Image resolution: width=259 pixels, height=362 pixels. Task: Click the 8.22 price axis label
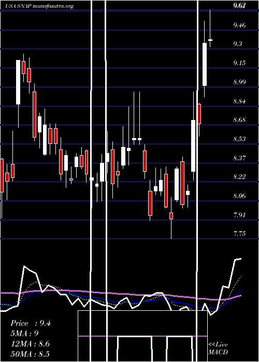pos(239,177)
